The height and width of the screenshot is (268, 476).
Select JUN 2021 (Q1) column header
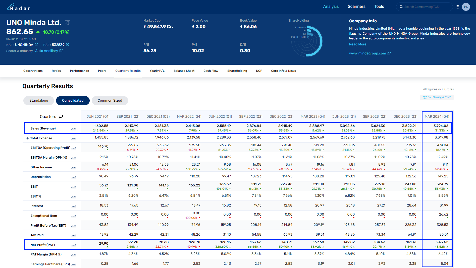[98, 116]
